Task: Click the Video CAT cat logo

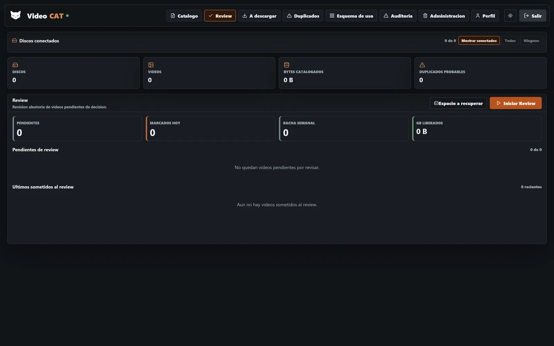Action: pyautogui.click(x=16, y=15)
